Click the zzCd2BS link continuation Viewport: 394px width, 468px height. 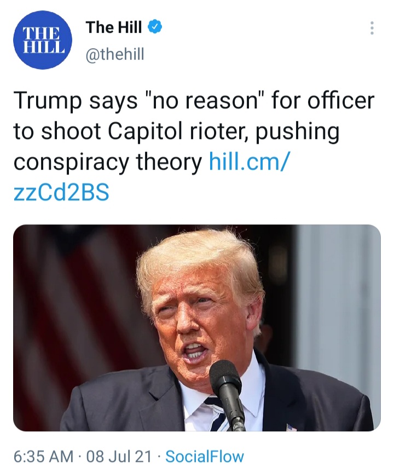(61, 192)
